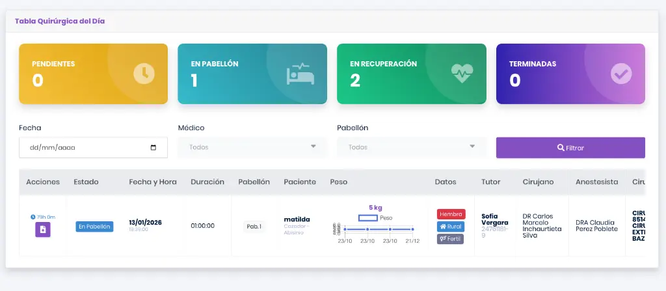Click the date 13/01/2026

[145, 223]
